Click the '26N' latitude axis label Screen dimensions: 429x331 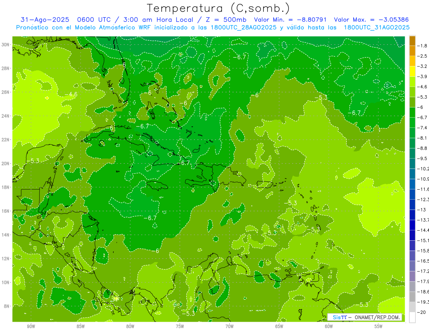tap(5, 92)
